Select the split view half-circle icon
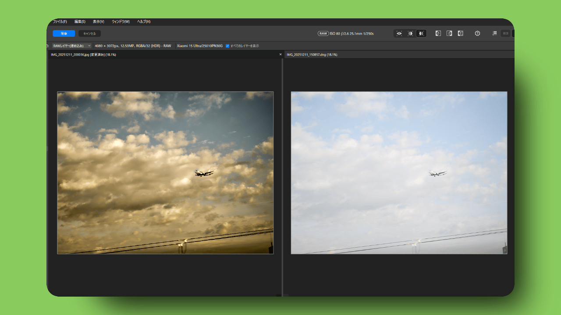The image size is (561, 315). tap(410, 33)
